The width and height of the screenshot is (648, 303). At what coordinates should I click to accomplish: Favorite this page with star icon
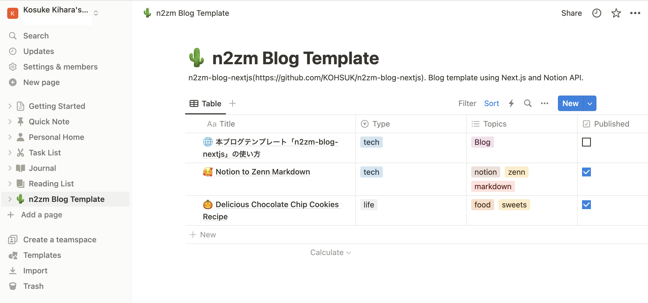pos(616,13)
